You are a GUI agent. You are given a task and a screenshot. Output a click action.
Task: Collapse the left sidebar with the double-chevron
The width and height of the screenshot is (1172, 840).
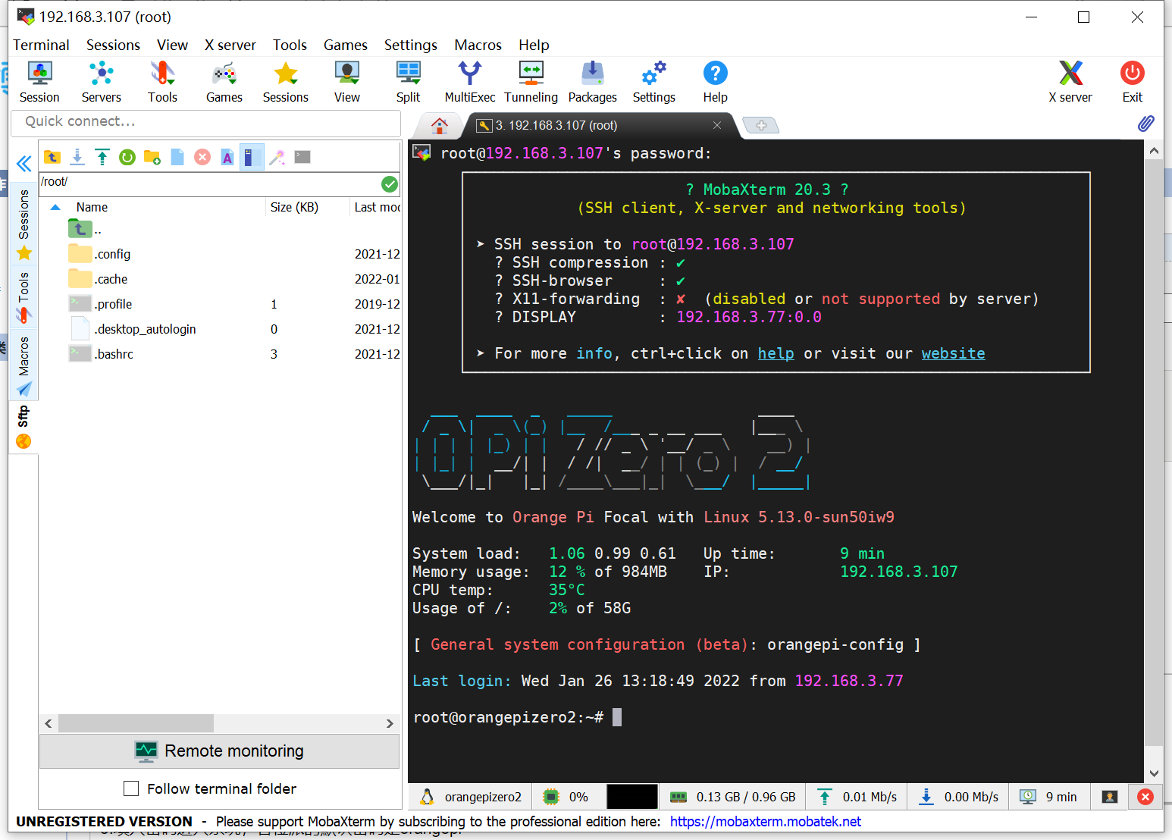click(x=23, y=164)
